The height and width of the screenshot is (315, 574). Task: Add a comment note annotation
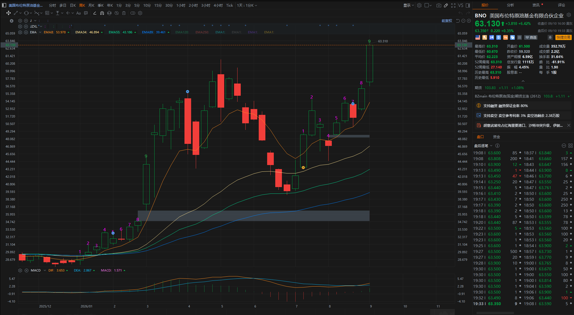pos(85,13)
